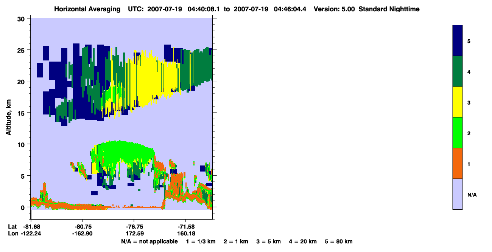Click the legend text '3 = 5 km'
The width and height of the screenshot is (492, 252).
point(269,241)
